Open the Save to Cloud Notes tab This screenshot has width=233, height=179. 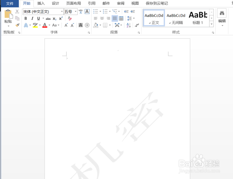157,3
